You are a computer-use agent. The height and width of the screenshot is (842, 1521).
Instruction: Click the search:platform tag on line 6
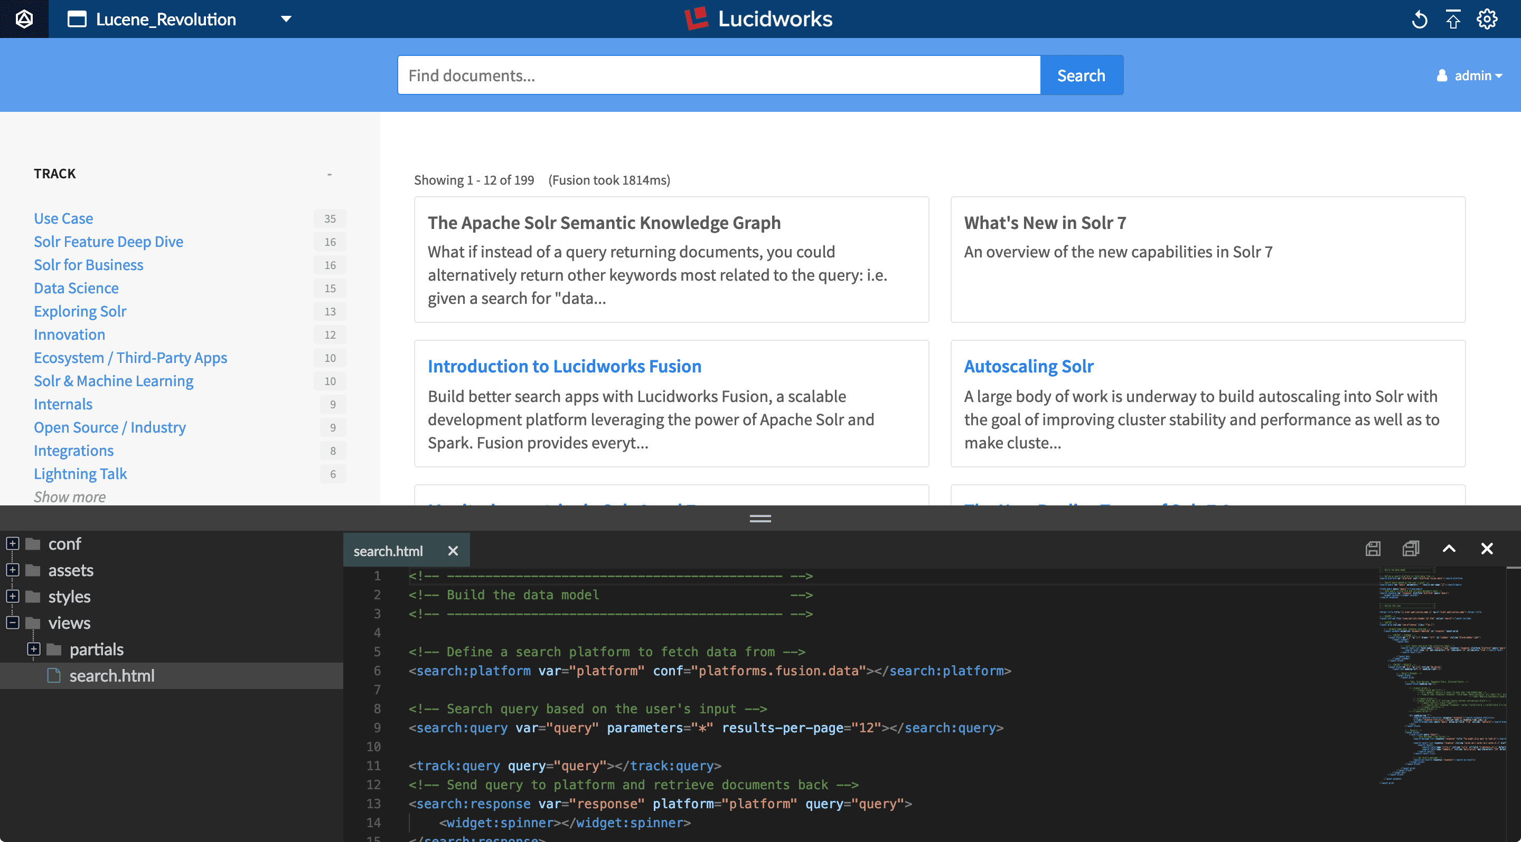[x=474, y=671]
